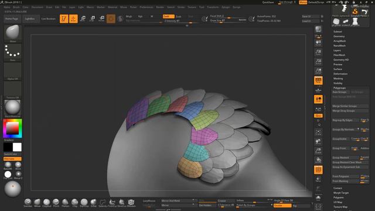Open the Dots stroke type picker
The image size is (375, 211).
(x=13, y=52)
